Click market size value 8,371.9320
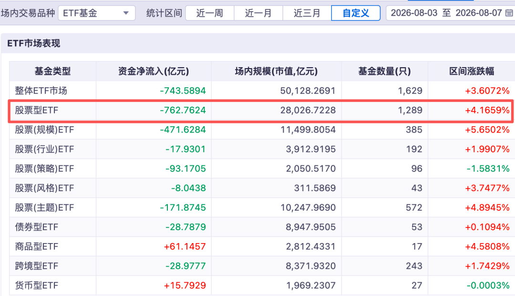 coord(311,266)
